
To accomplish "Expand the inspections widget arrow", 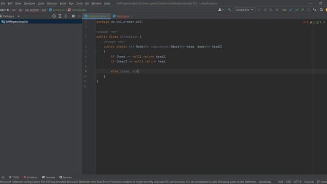I will 324,22.
